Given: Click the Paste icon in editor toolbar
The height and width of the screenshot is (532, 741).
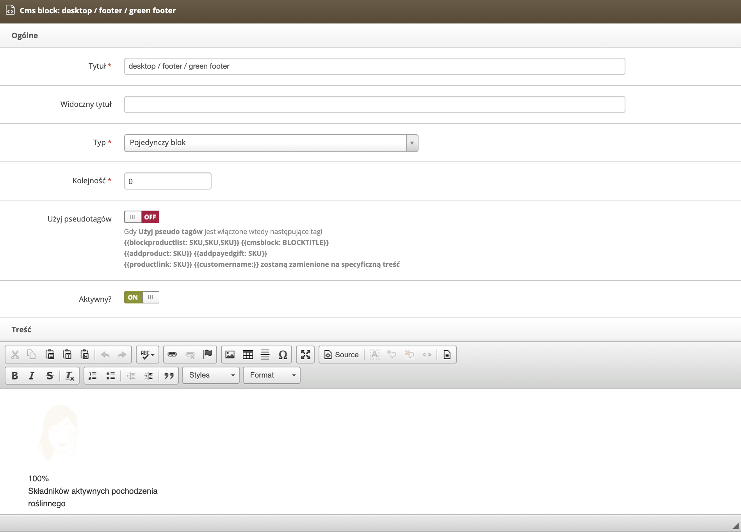Looking at the screenshot, I should click(50, 355).
